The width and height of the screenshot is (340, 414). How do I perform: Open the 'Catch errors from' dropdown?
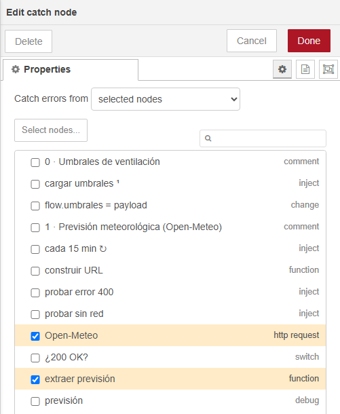coord(166,99)
